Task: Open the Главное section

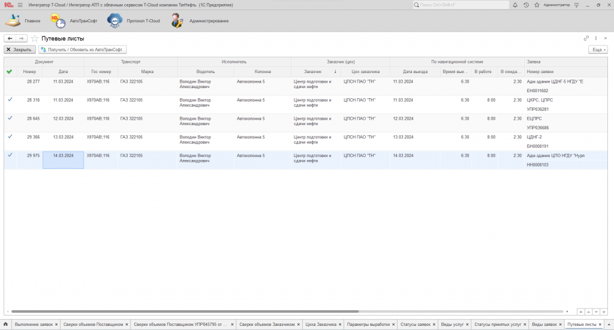Action: point(23,21)
